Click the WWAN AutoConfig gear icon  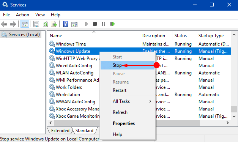click(52, 101)
